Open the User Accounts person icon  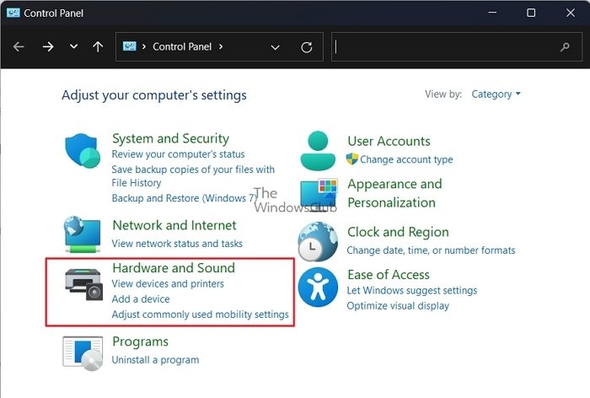[x=318, y=151]
